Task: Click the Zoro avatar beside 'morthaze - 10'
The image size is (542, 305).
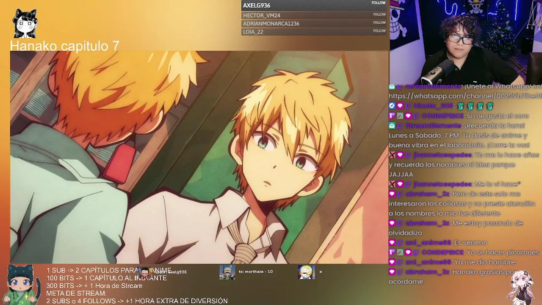Action: (x=227, y=272)
